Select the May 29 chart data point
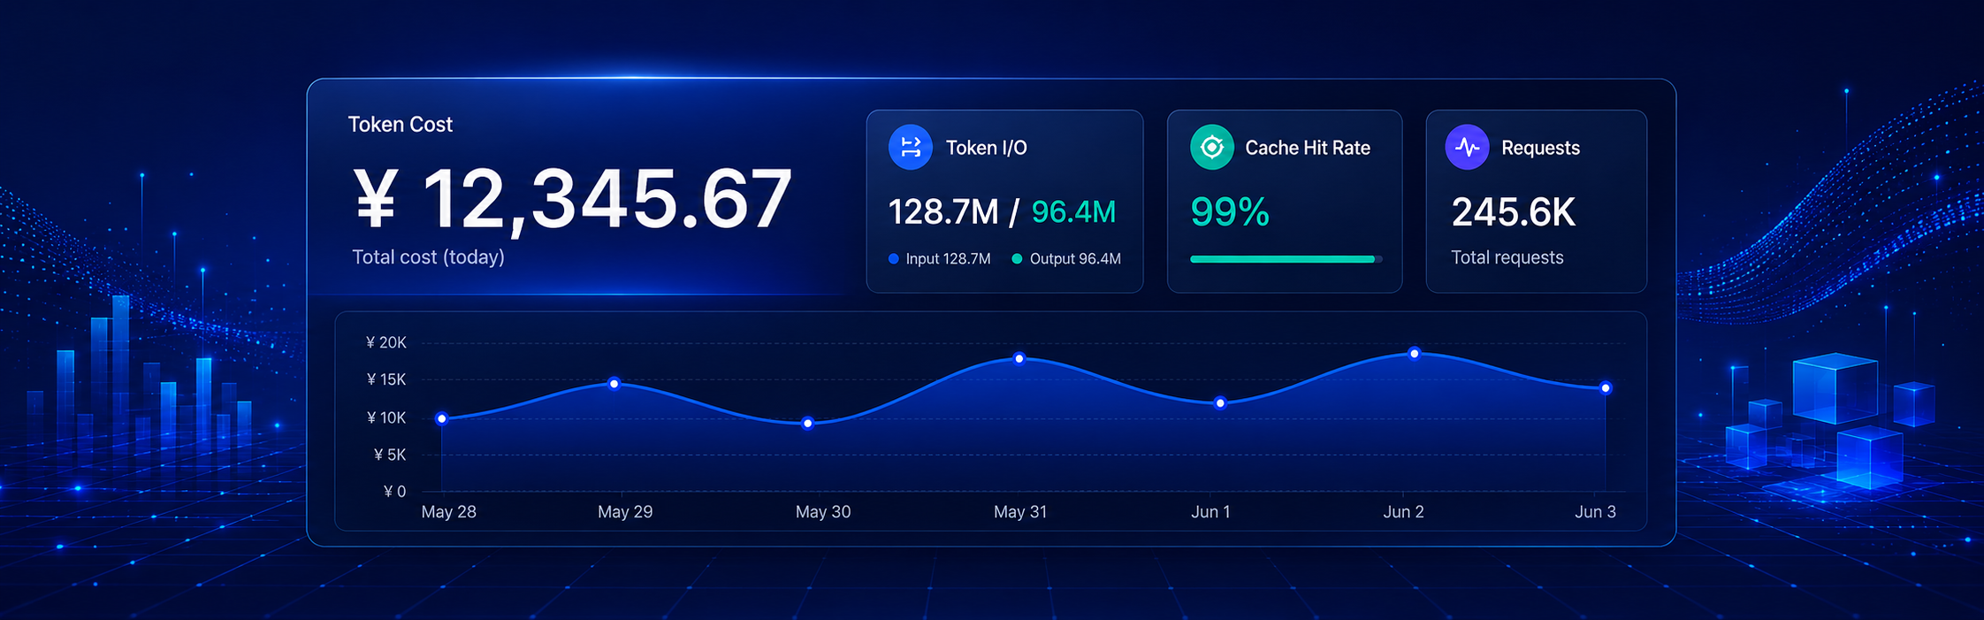The width and height of the screenshot is (1984, 620). coord(614,383)
